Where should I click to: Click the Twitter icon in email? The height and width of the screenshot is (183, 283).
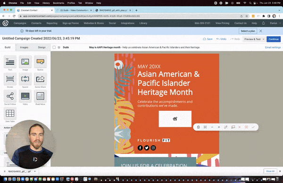147,148
